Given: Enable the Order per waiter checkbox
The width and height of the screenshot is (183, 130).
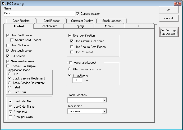Looking at the screenshot, I should coord(10,117).
